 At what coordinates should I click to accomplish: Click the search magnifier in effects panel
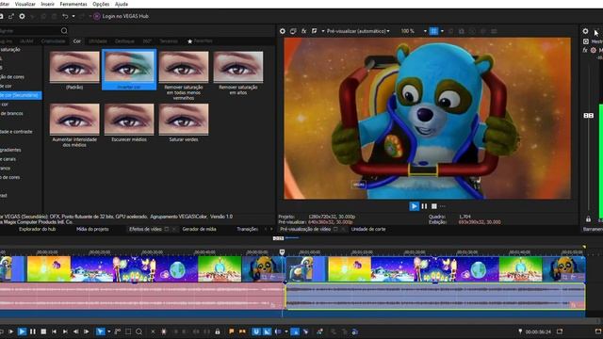[x=64, y=31]
